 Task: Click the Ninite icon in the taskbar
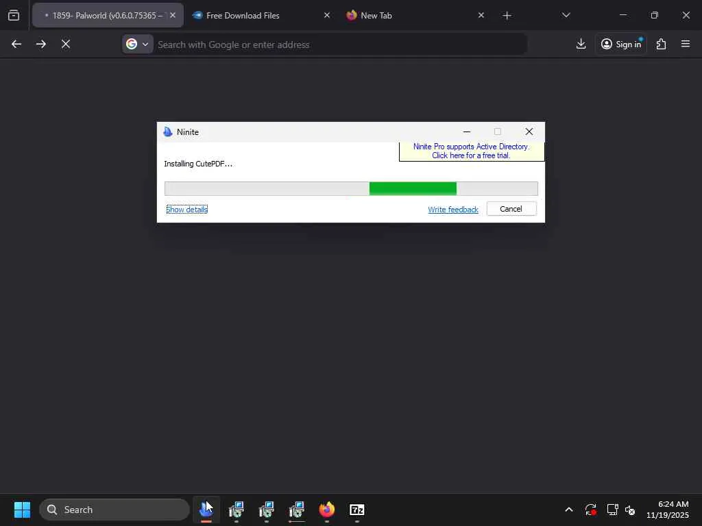206,510
